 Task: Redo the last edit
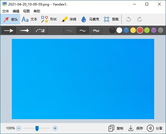139,19
